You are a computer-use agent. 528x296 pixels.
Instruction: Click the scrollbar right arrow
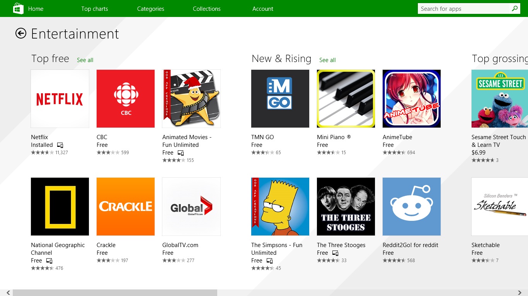tap(520, 293)
